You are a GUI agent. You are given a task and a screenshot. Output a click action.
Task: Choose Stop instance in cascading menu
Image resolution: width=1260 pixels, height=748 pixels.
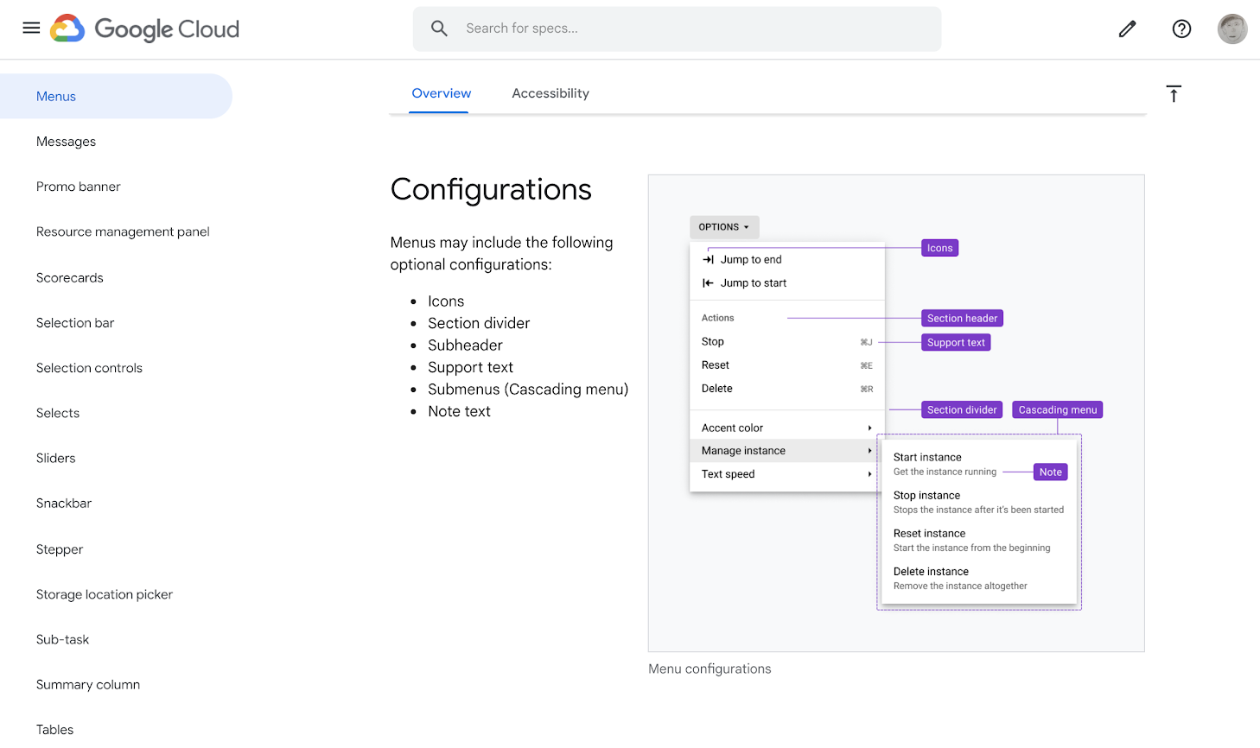tap(926, 496)
